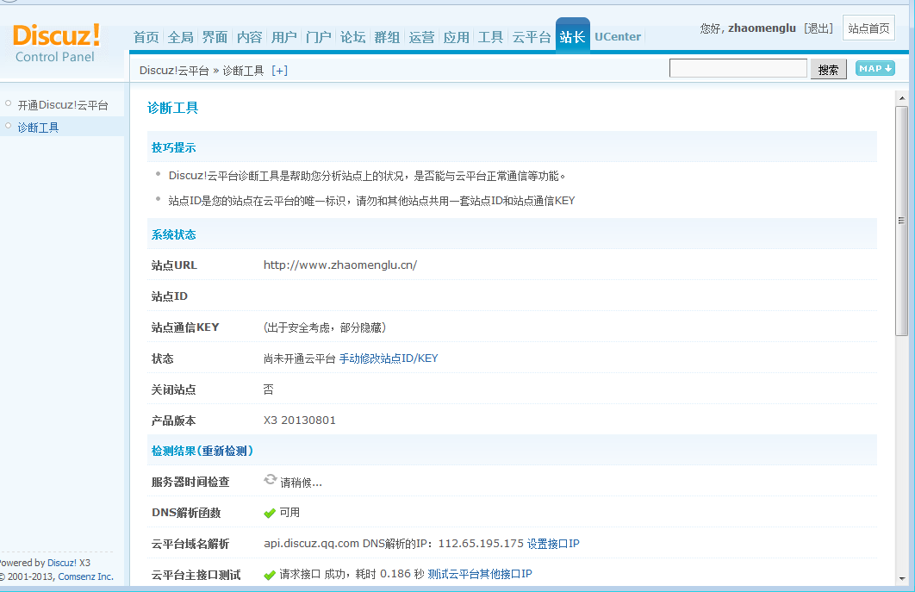Click the 诊断工具 page heading
Viewport: 915px width, 592px height.
(172, 108)
